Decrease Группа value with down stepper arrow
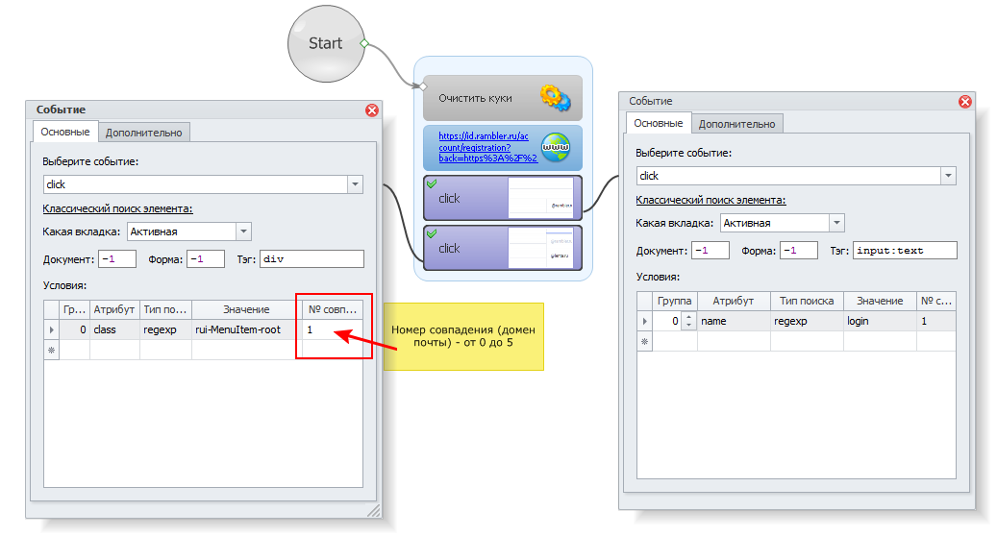The height and width of the screenshot is (536, 997). click(x=689, y=326)
